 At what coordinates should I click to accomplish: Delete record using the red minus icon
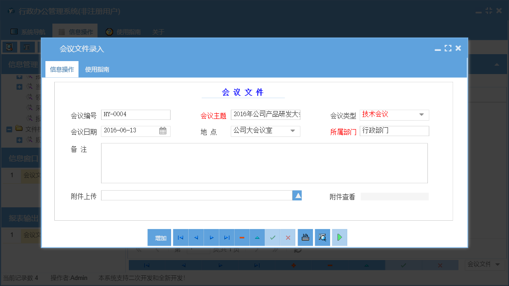[242, 237]
